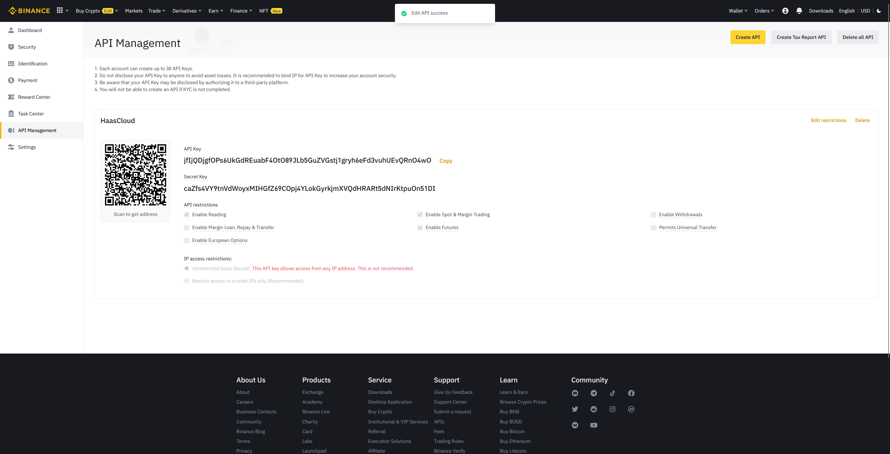
Task: Click the Create API button
Action: point(748,37)
